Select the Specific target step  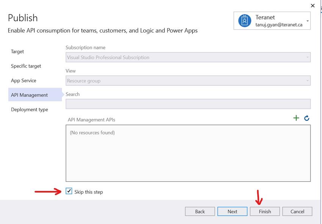pyautogui.click(x=27, y=66)
